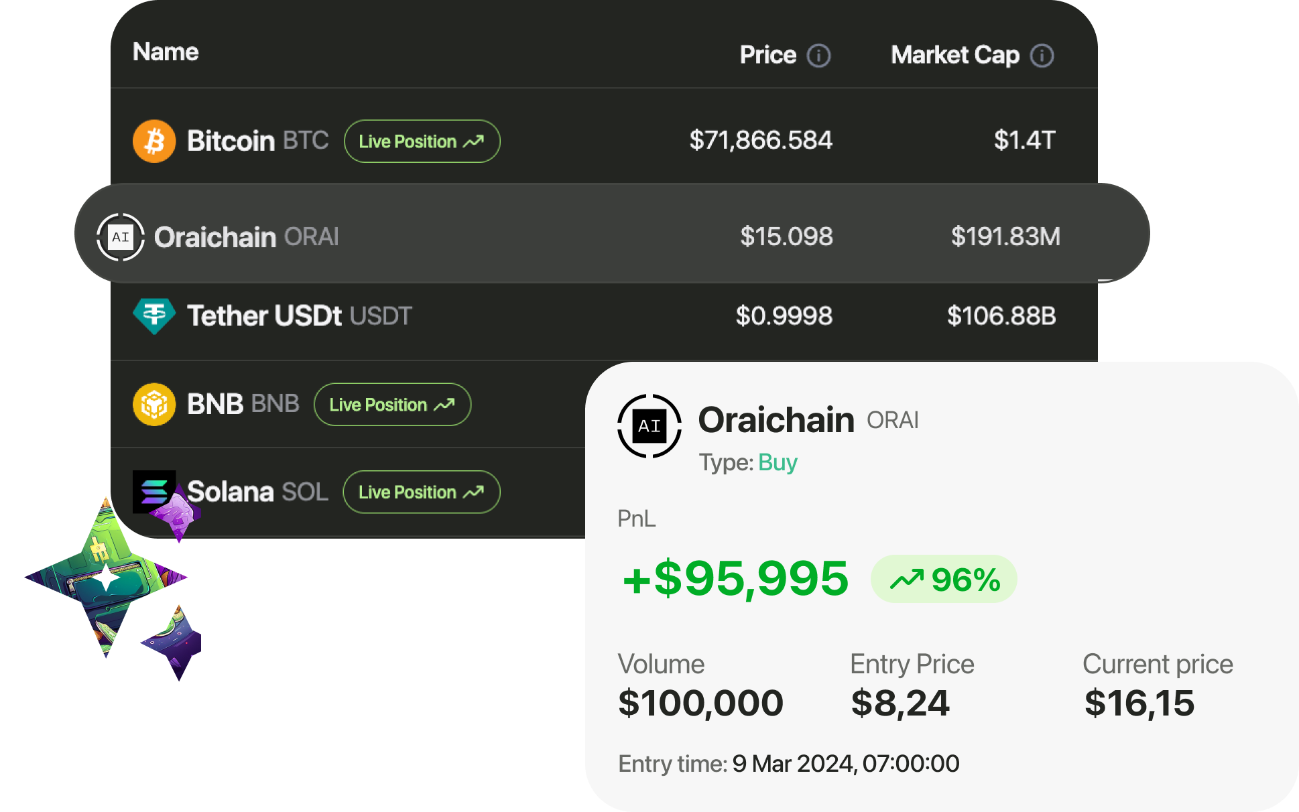Click the +$95,995 PnL value

(735, 578)
